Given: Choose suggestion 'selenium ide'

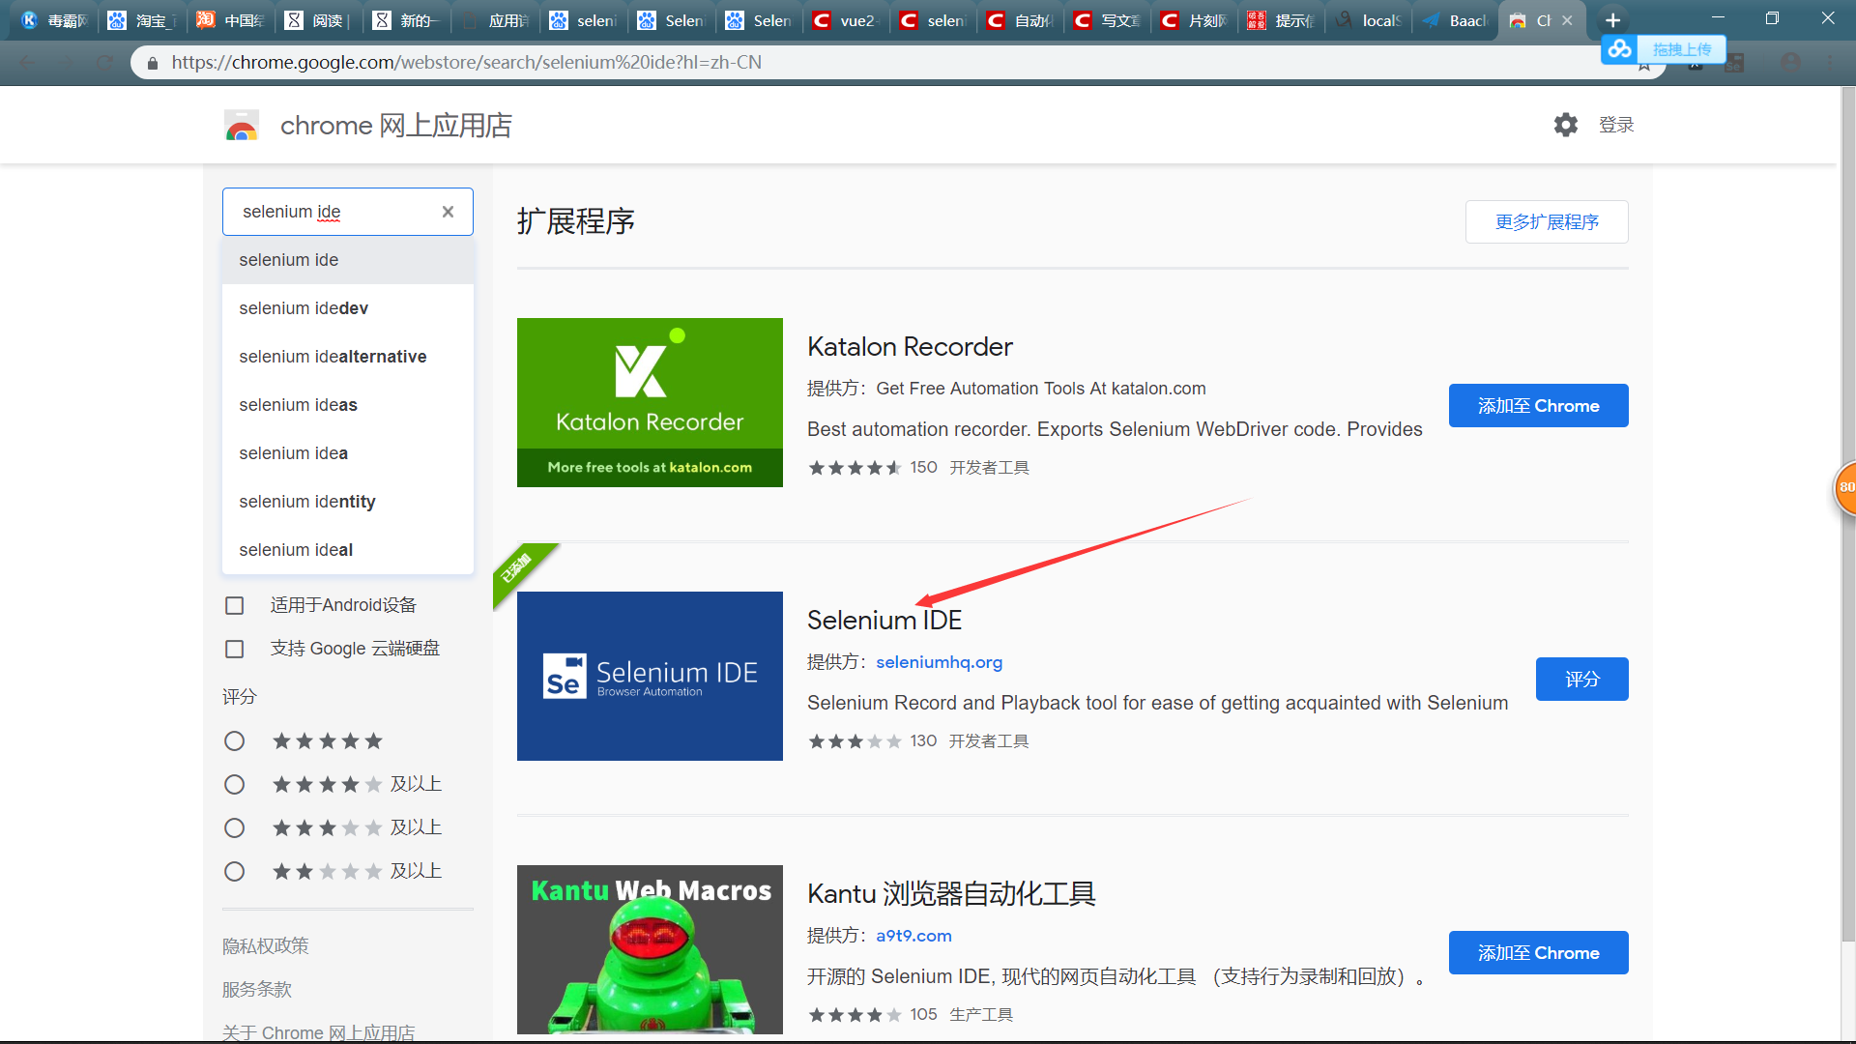Looking at the screenshot, I should pyautogui.click(x=348, y=260).
